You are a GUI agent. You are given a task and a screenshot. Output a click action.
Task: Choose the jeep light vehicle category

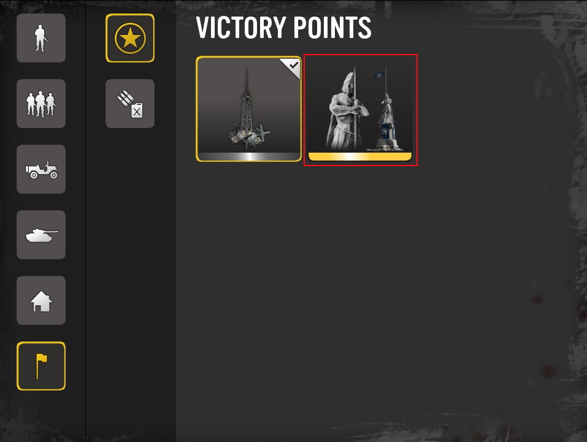pyautogui.click(x=41, y=169)
